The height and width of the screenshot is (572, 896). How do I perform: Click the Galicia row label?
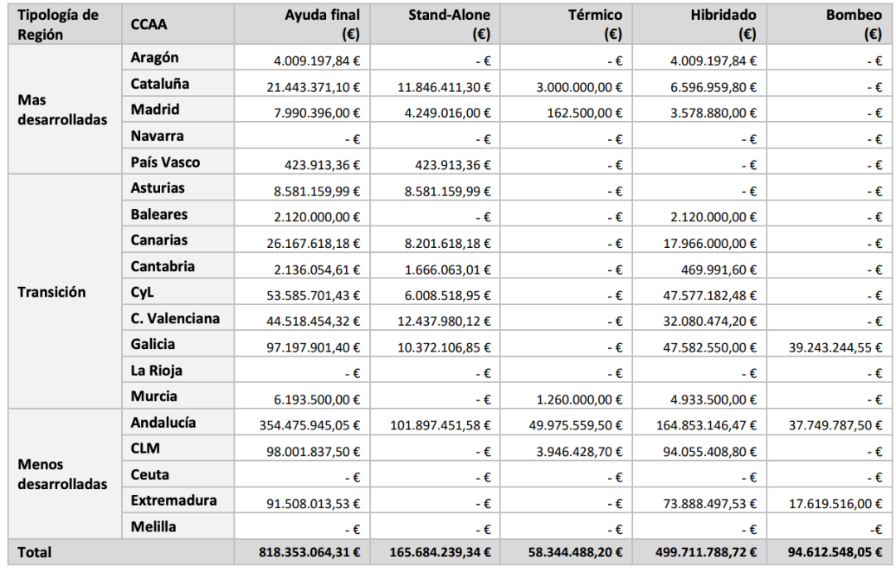[153, 344]
